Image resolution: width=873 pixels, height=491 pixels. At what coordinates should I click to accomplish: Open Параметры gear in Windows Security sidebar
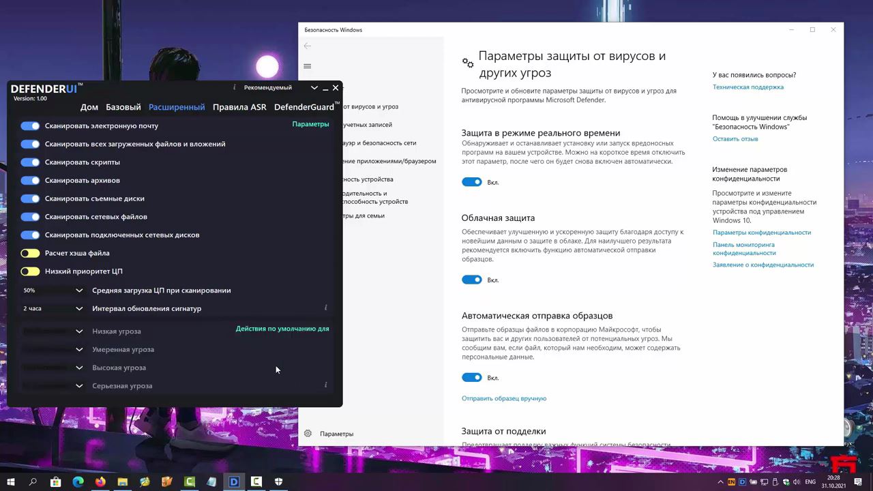[x=308, y=434]
